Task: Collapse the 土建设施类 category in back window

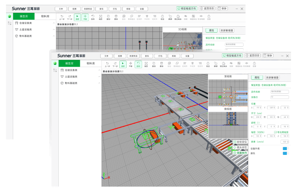Action: pos(54,30)
